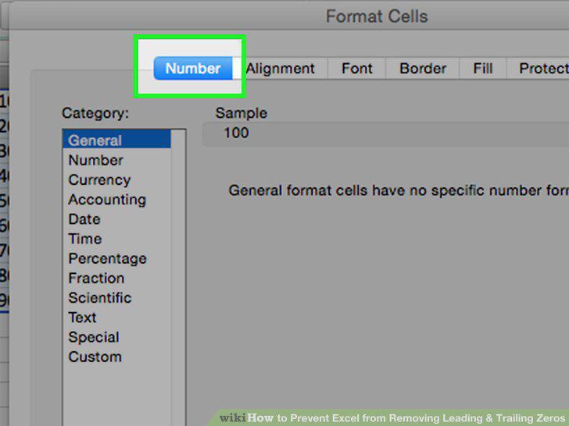The height and width of the screenshot is (426, 569).
Task: Select the Time category
Action: (117, 239)
